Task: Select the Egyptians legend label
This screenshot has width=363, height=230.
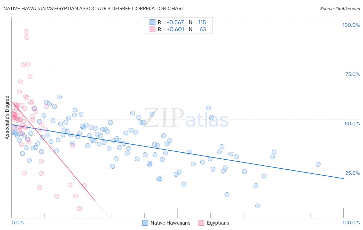Action: click(x=218, y=223)
